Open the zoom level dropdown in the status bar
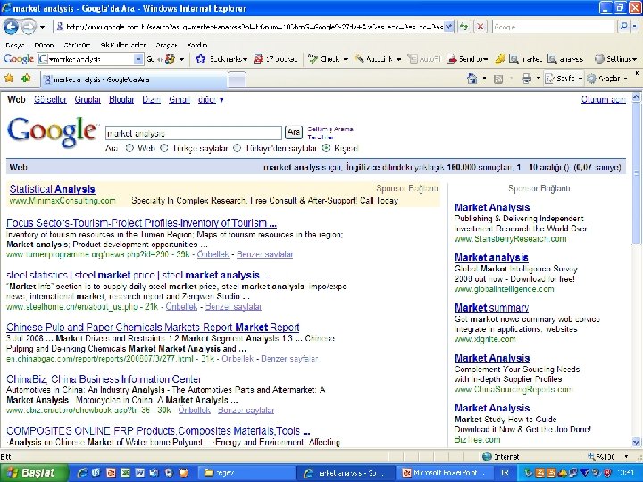Viewport: 643px width, 482px height. [626, 457]
